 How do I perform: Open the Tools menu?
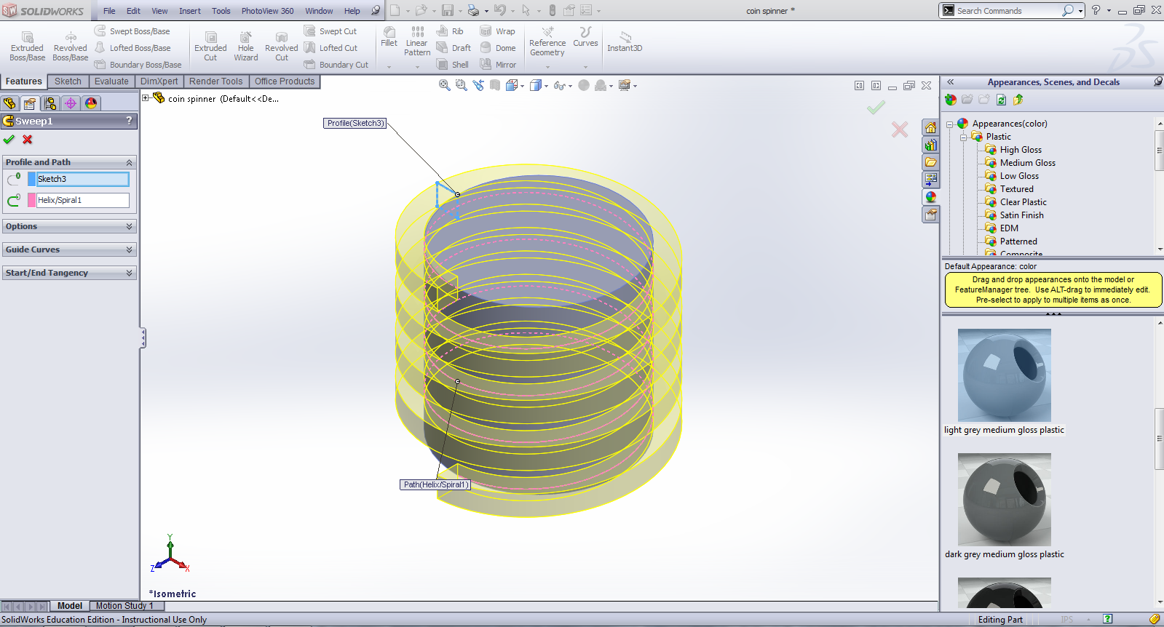click(x=221, y=11)
